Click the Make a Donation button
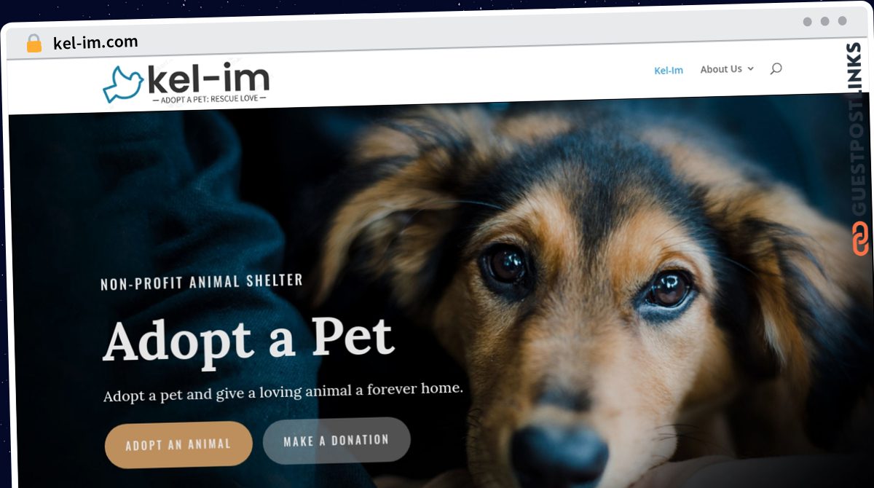 click(336, 441)
